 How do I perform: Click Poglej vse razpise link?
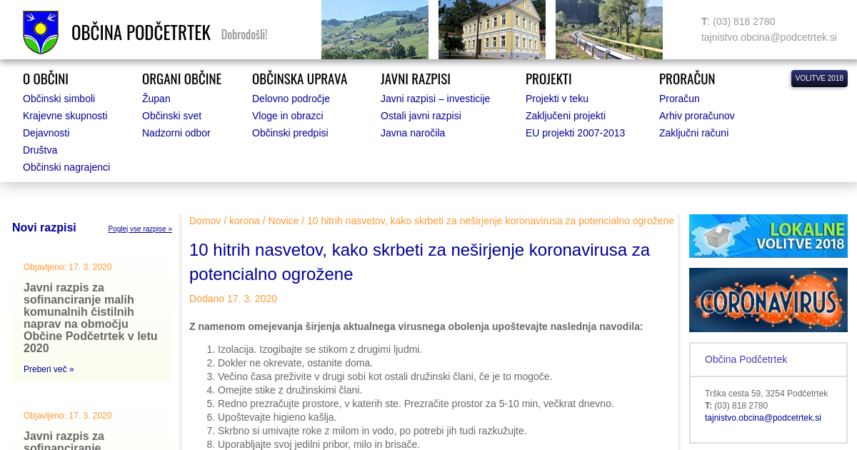point(140,229)
